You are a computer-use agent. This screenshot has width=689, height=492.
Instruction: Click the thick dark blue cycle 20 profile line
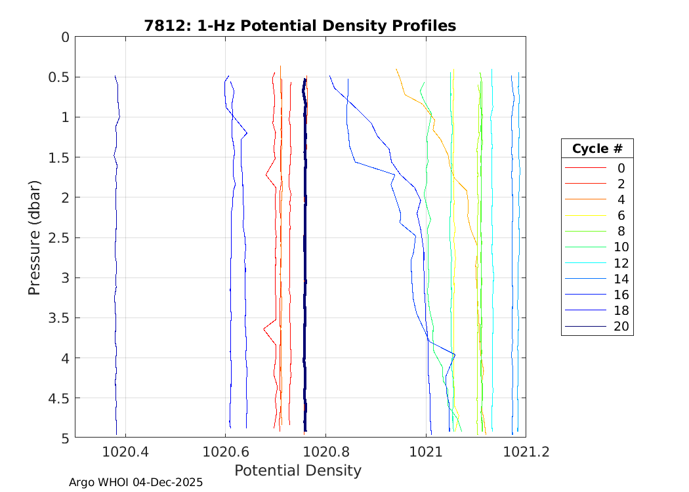[x=304, y=262]
